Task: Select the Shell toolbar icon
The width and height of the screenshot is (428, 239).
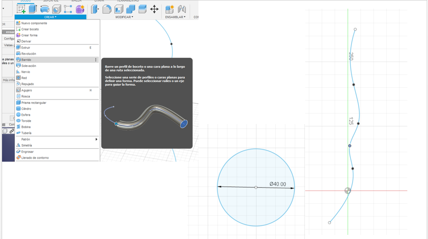Action: [119, 9]
